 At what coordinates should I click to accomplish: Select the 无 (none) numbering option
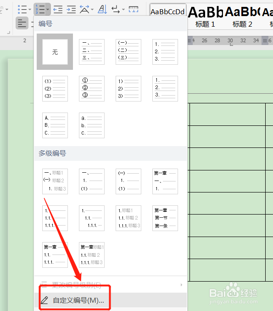coord(55,52)
